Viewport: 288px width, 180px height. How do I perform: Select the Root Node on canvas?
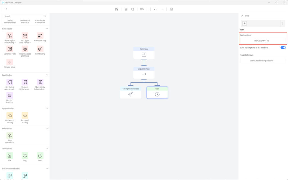click(x=144, y=53)
